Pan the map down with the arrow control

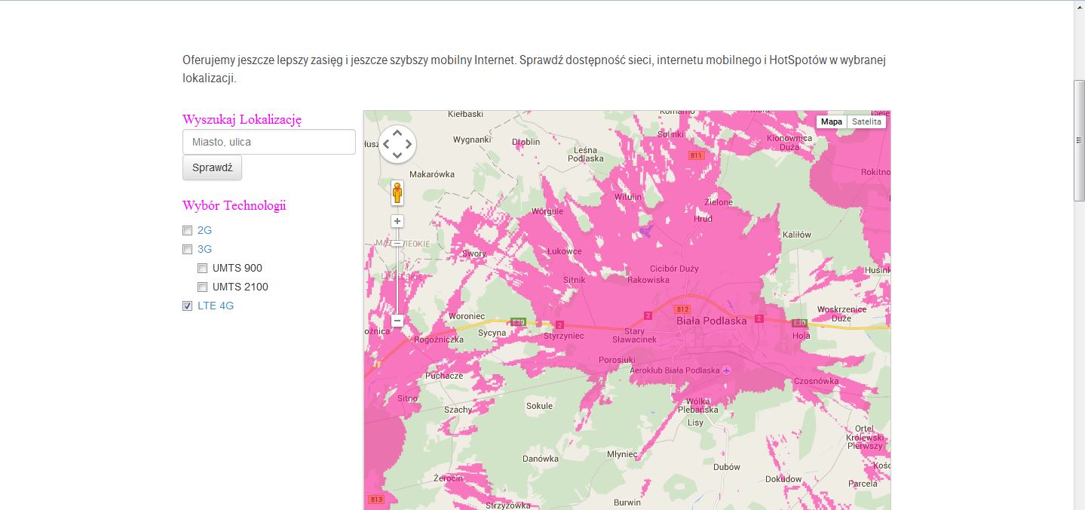coord(397,155)
